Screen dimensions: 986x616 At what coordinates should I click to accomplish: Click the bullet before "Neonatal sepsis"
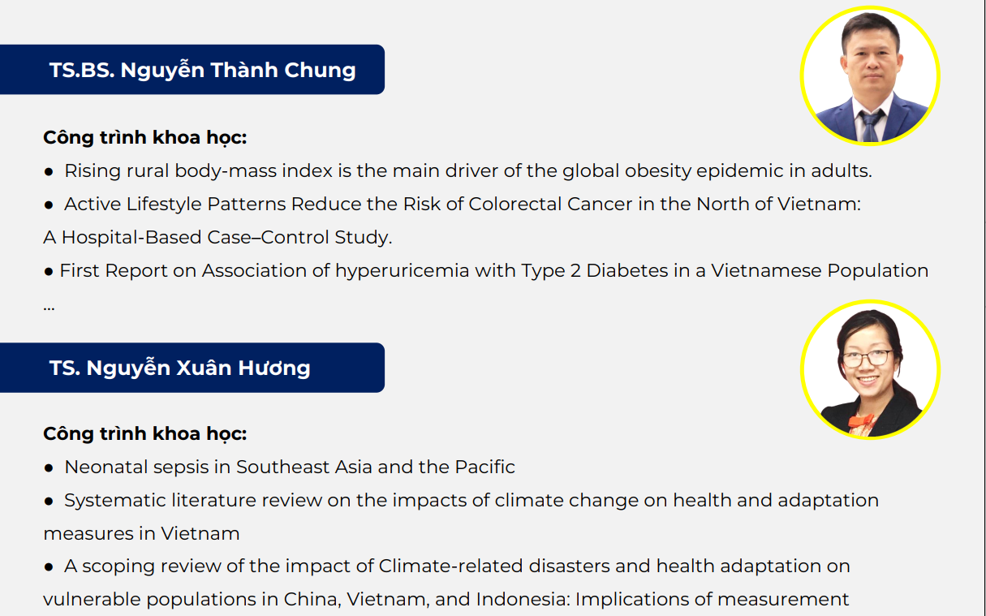pyautogui.click(x=49, y=467)
